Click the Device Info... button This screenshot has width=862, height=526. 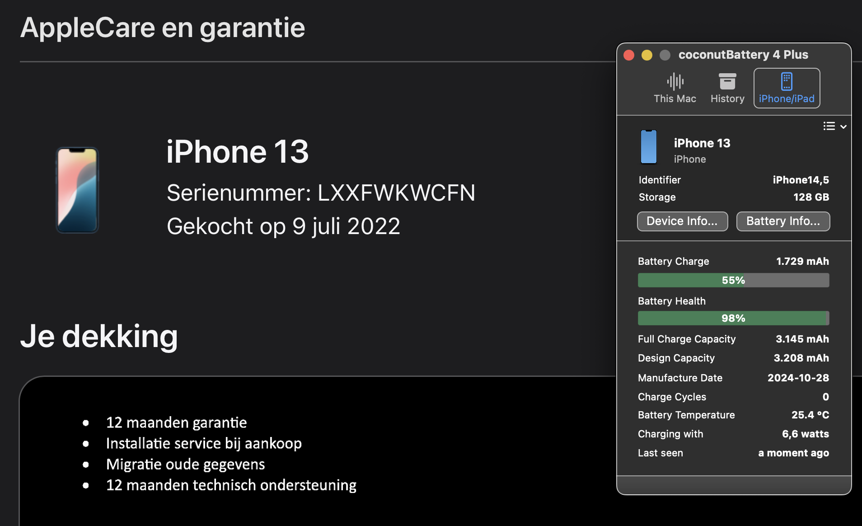coord(682,221)
